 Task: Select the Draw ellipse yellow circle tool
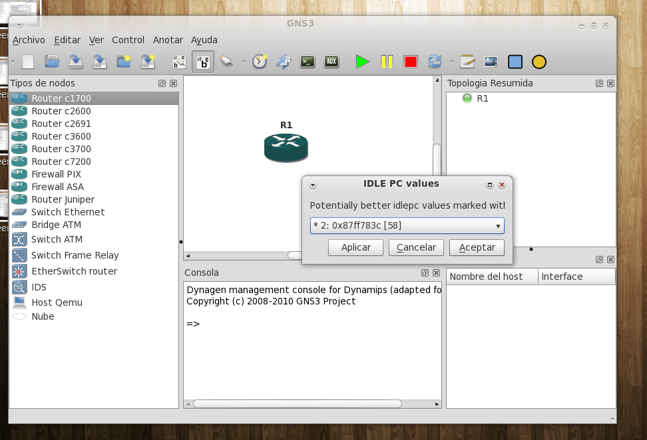(x=539, y=62)
